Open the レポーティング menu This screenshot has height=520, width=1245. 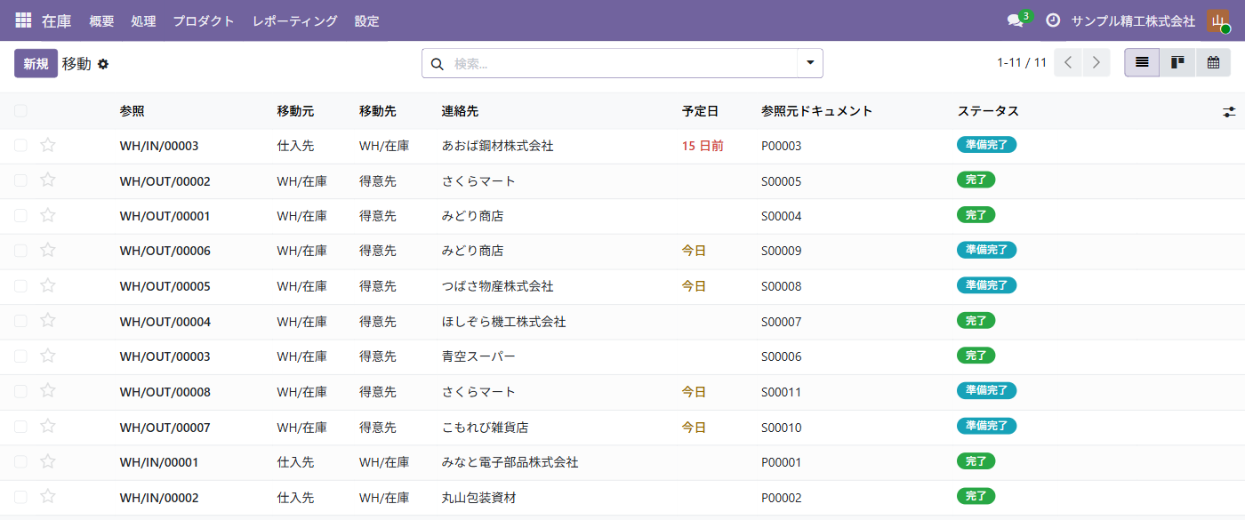pos(294,20)
